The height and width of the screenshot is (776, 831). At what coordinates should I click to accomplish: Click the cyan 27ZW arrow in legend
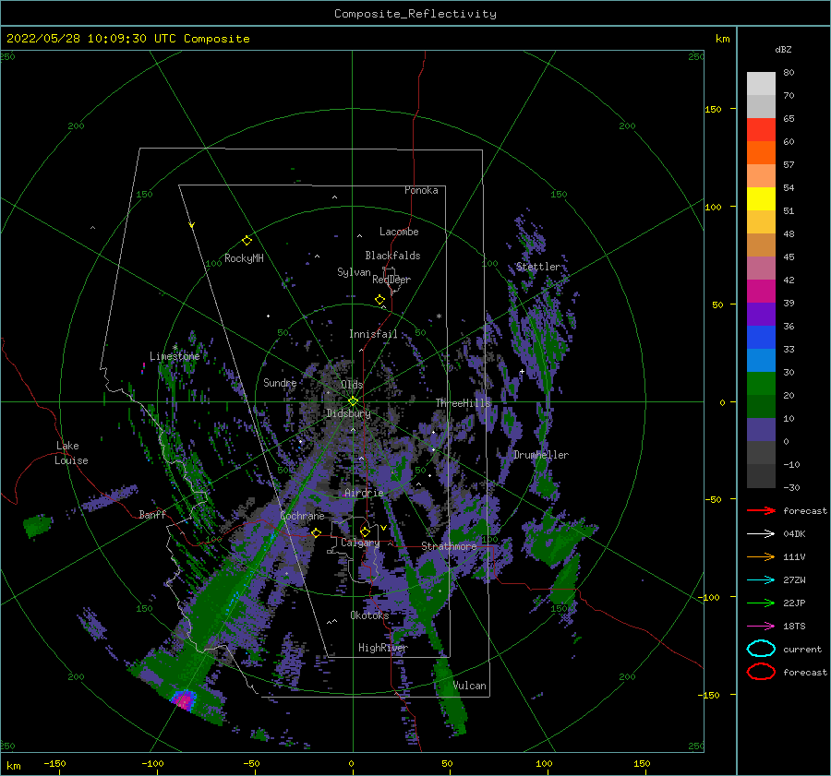tap(761, 580)
